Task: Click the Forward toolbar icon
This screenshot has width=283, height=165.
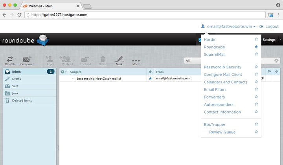Action: 85,61
